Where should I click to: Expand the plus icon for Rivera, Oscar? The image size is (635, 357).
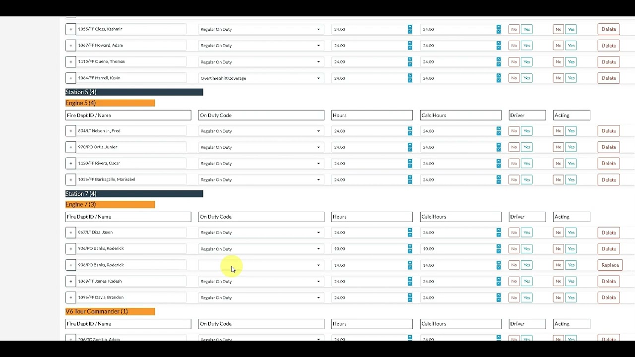[x=70, y=164]
